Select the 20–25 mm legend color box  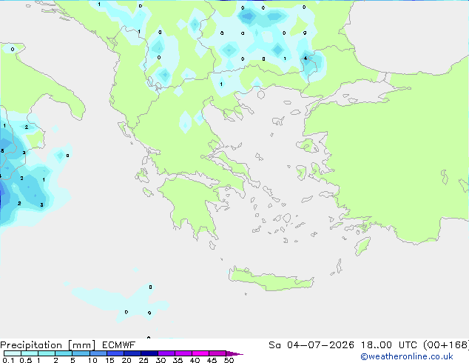132,353
